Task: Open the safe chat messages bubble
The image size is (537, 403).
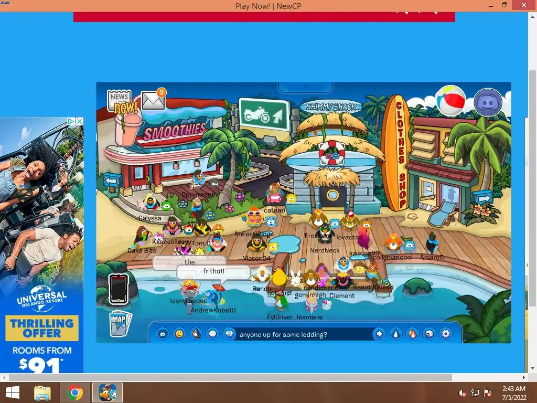Action: (229, 334)
